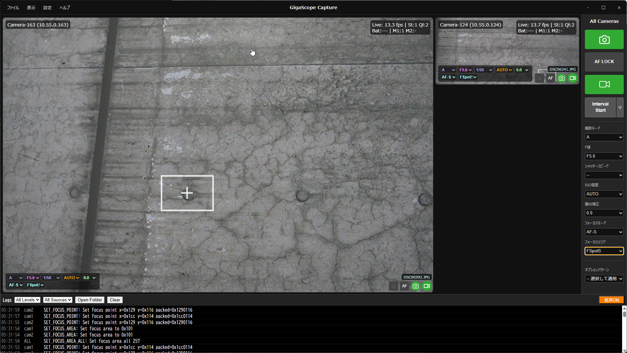Open the ファイル menu
This screenshot has width=627, height=353.
(13, 8)
